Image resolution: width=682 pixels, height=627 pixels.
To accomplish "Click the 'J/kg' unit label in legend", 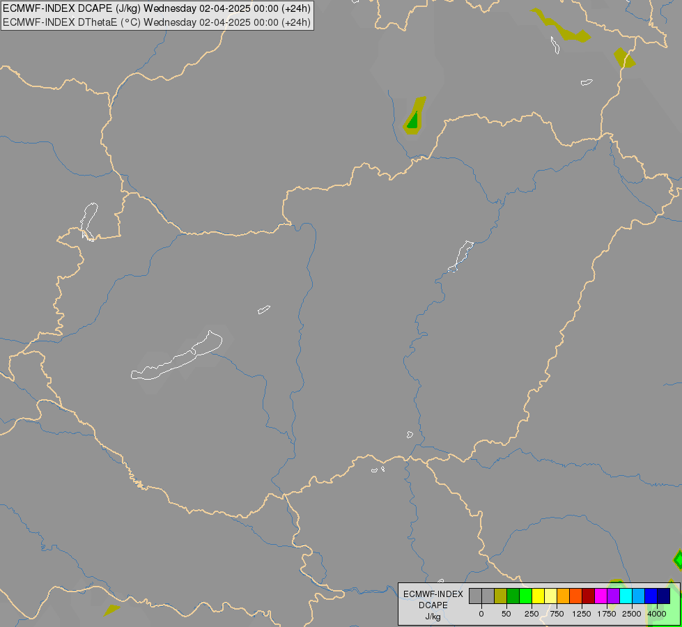I will pos(433,617).
